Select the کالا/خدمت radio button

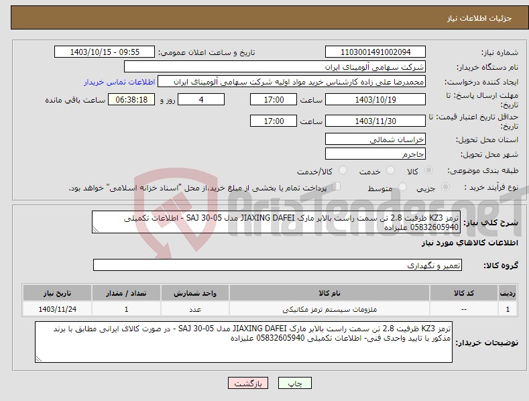(343, 170)
